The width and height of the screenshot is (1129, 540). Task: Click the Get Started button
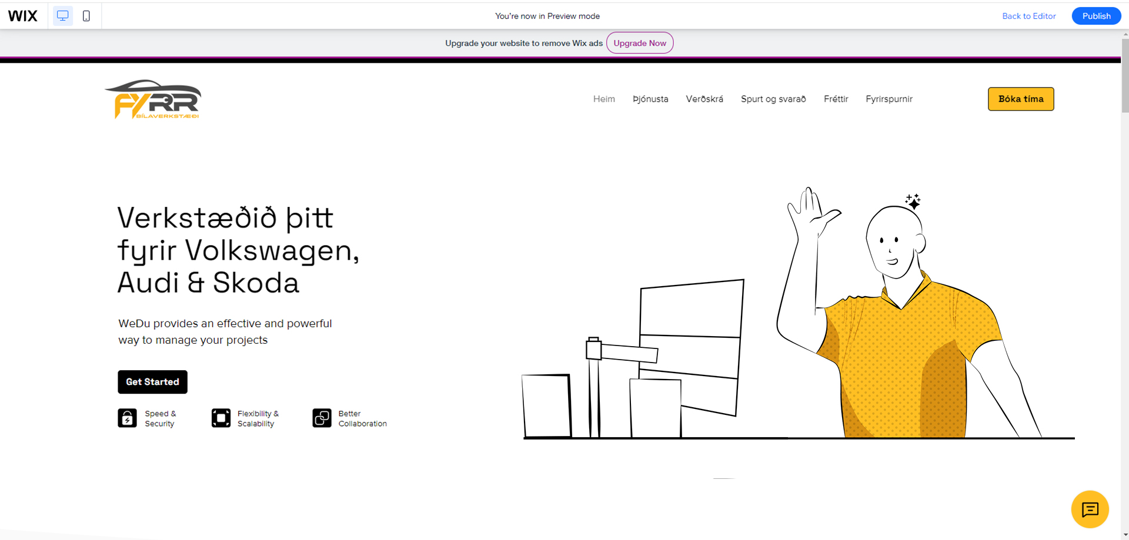[152, 382]
